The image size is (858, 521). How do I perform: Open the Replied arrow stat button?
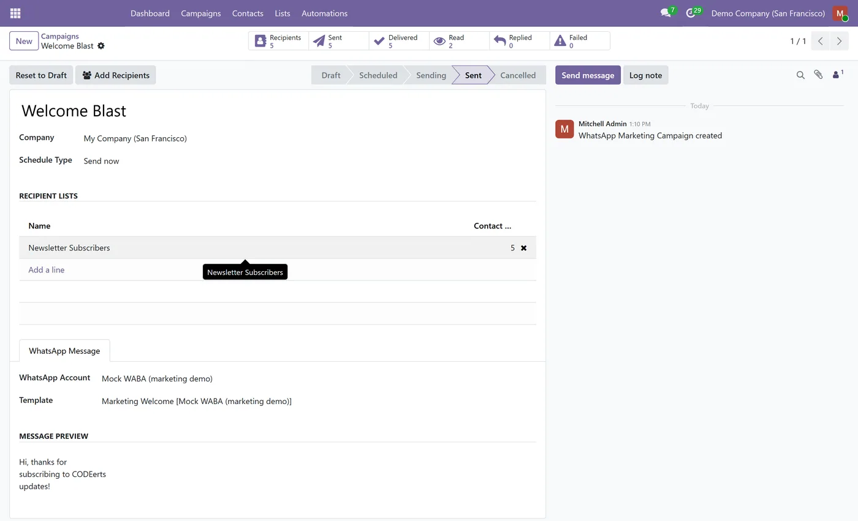pyautogui.click(x=519, y=41)
